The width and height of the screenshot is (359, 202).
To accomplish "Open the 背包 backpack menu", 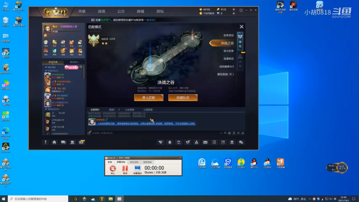I will (160, 11).
